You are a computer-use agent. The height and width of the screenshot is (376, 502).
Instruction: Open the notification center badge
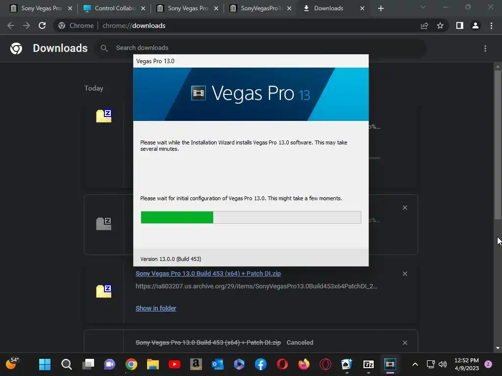(x=488, y=364)
